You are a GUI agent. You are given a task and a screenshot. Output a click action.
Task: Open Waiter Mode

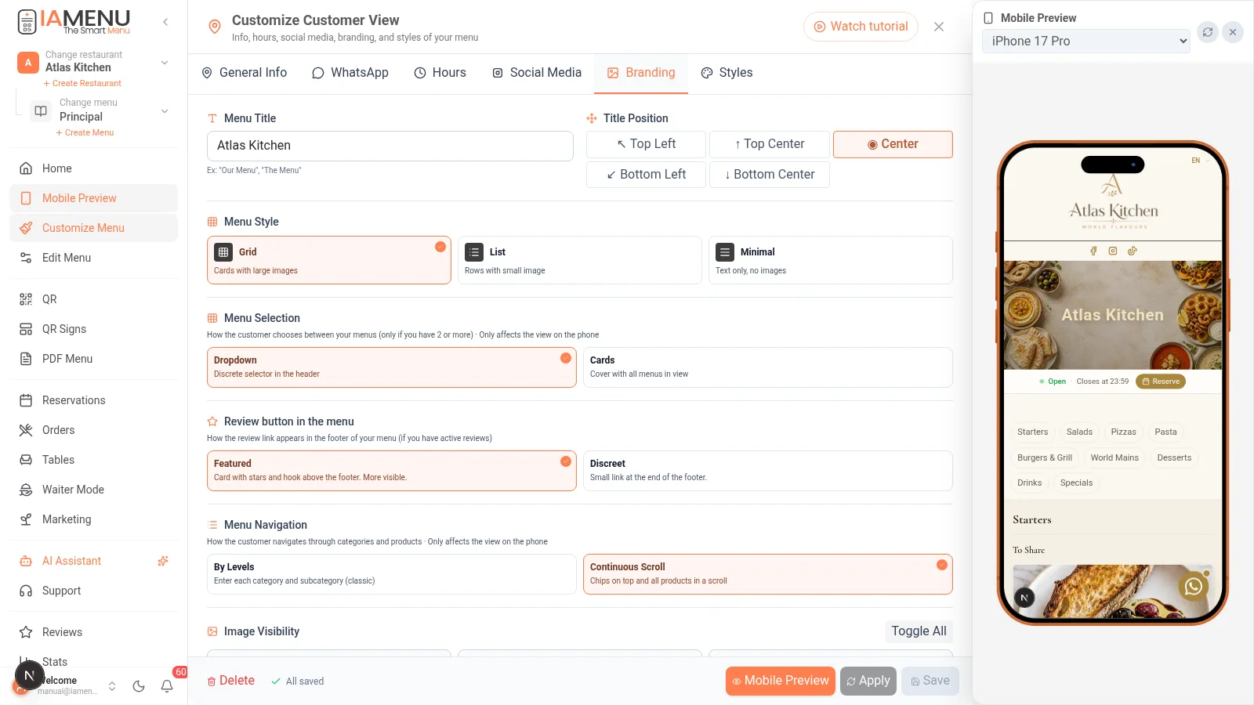[x=94, y=490]
